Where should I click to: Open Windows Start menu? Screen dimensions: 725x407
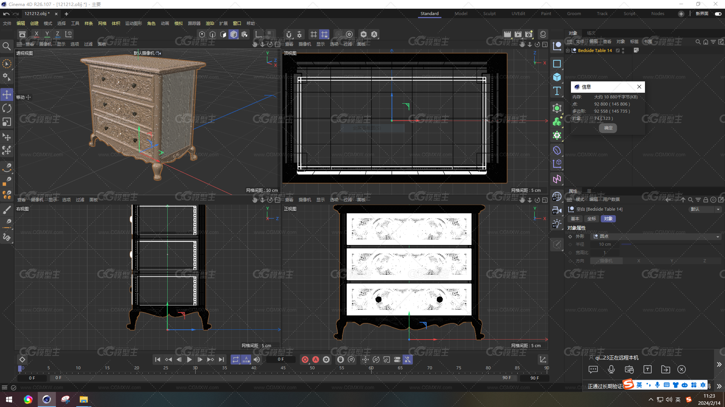[9, 399]
